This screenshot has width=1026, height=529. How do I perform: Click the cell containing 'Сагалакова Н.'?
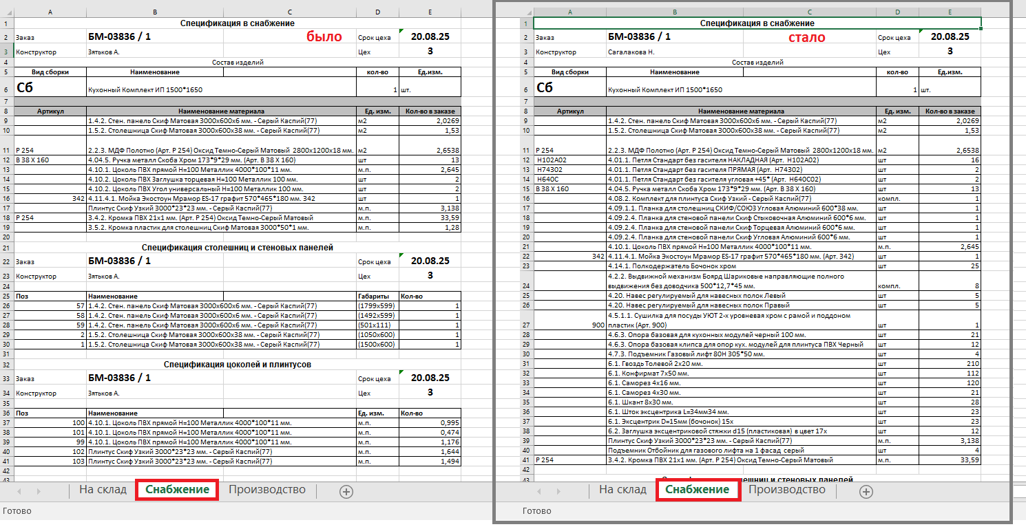(x=631, y=52)
